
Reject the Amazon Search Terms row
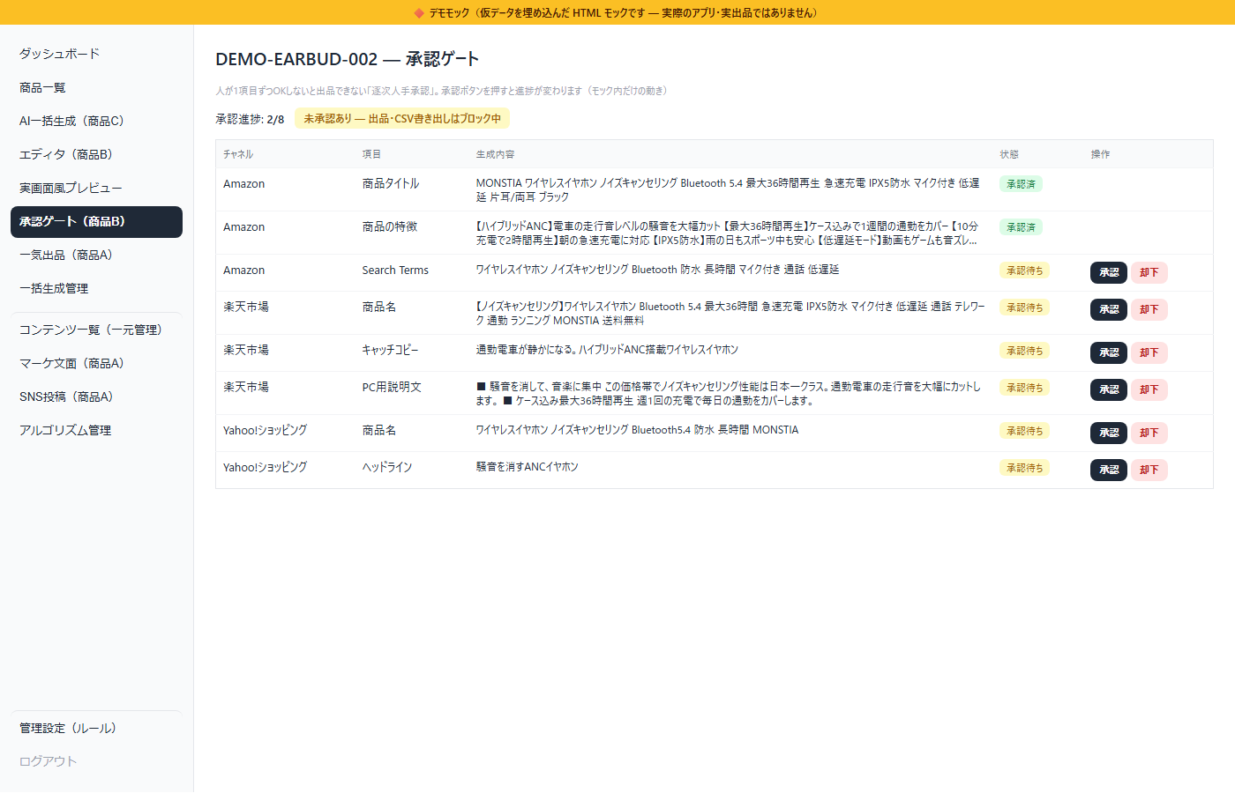(1149, 272)
